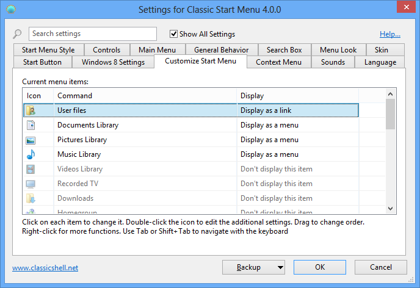Switch to the Start Menu Style tab
This screenshot has height=288, width=420.
(x=48, y=50)
